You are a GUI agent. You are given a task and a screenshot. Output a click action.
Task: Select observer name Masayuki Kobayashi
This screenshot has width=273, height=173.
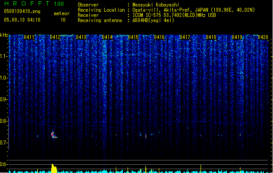coord(156,5)
